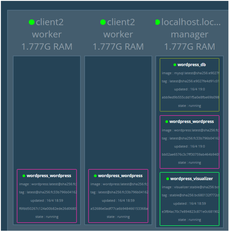Viewport: 229px width, 231px height.
Task: Click state running in wordpress_visualizer card
Action: click(190, 220)
